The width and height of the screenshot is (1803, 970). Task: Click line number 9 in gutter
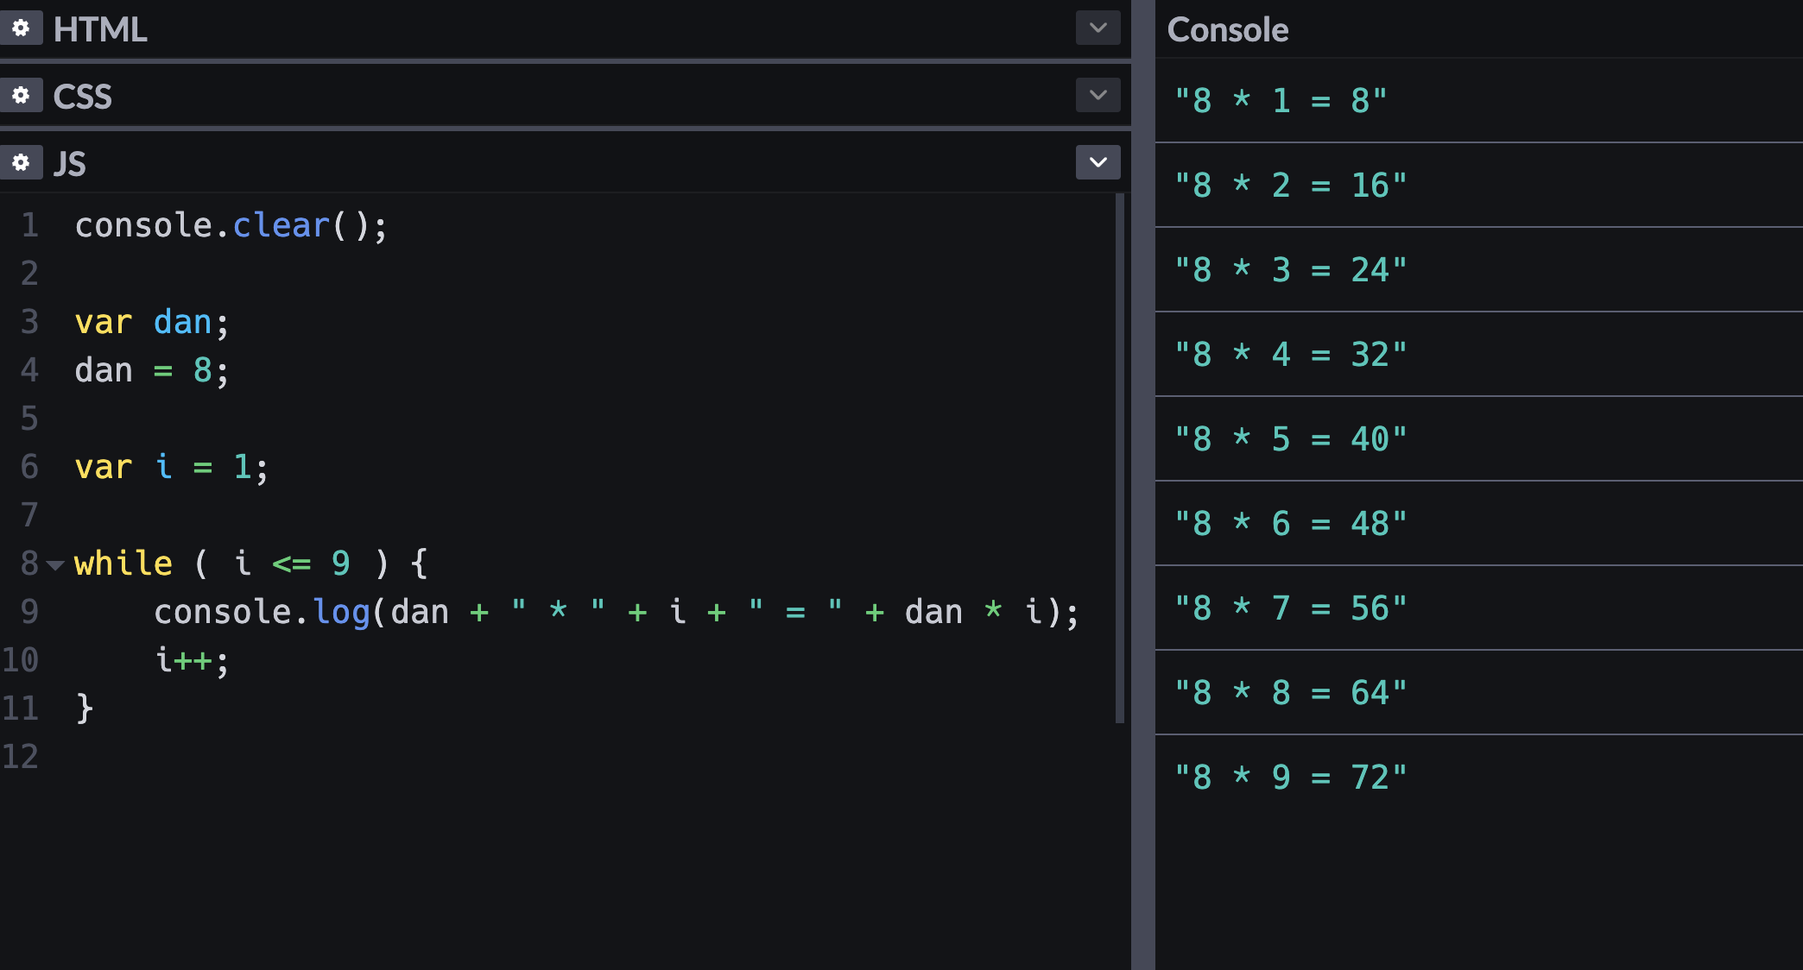[29, 612]
